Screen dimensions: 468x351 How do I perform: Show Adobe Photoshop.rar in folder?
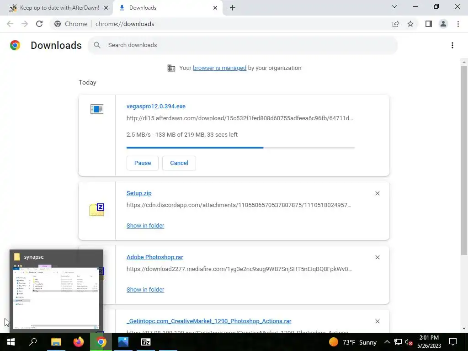145,289
